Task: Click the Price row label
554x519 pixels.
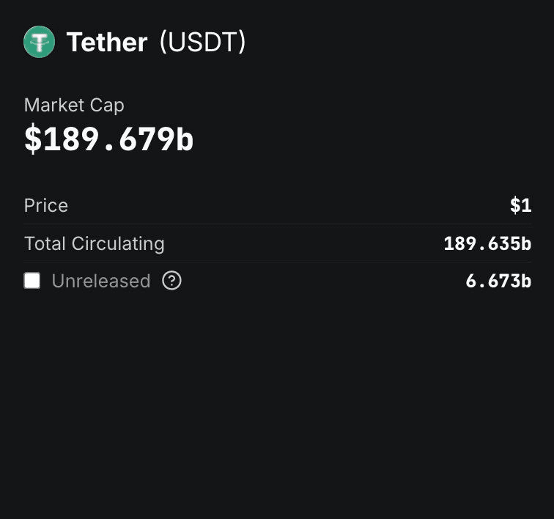Action: (46, 205)
